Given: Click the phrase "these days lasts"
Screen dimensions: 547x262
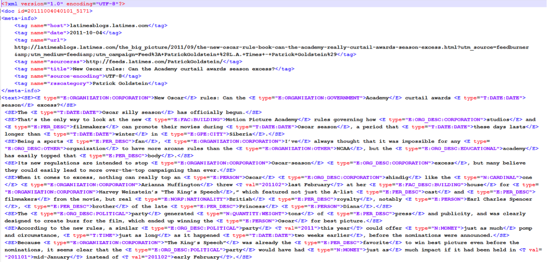Looking at the screenshot, I should point(500,127).
